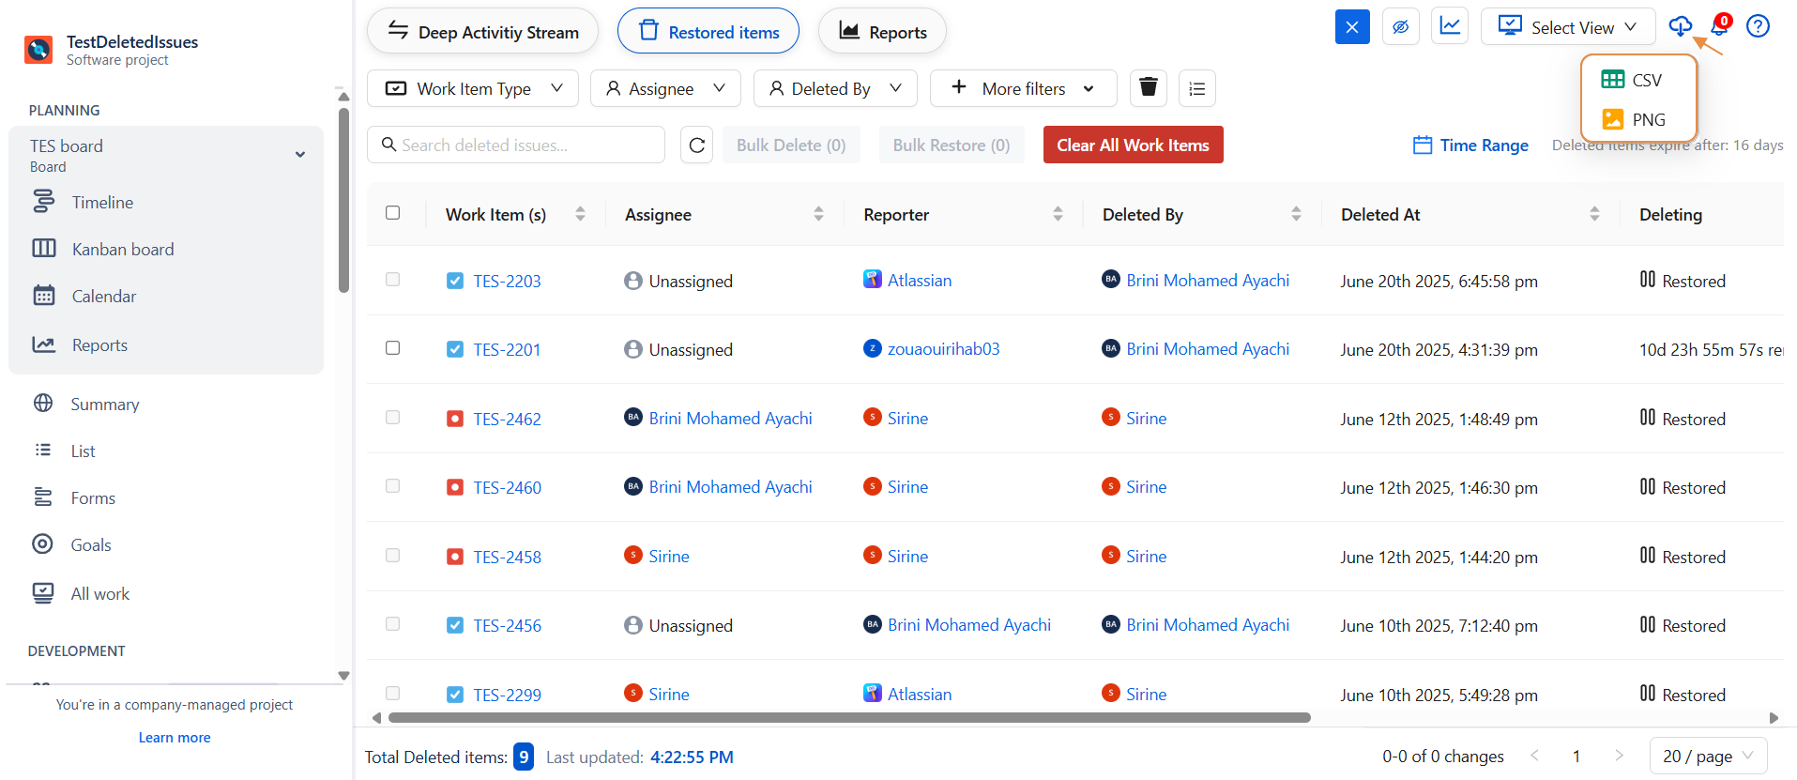Click the trash bin icon beside More filters
Screen dimensions: 1797x780
click(1148, 88)
